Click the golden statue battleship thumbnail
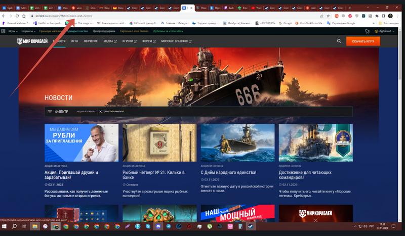Screen dimensions: 405x236 click(x=237, y=143)
